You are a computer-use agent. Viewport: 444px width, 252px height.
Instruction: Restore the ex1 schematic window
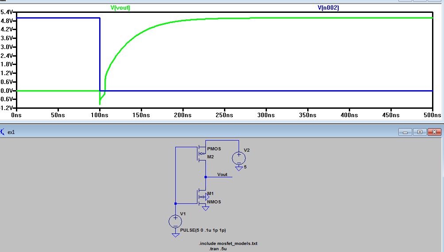(420, 132)
